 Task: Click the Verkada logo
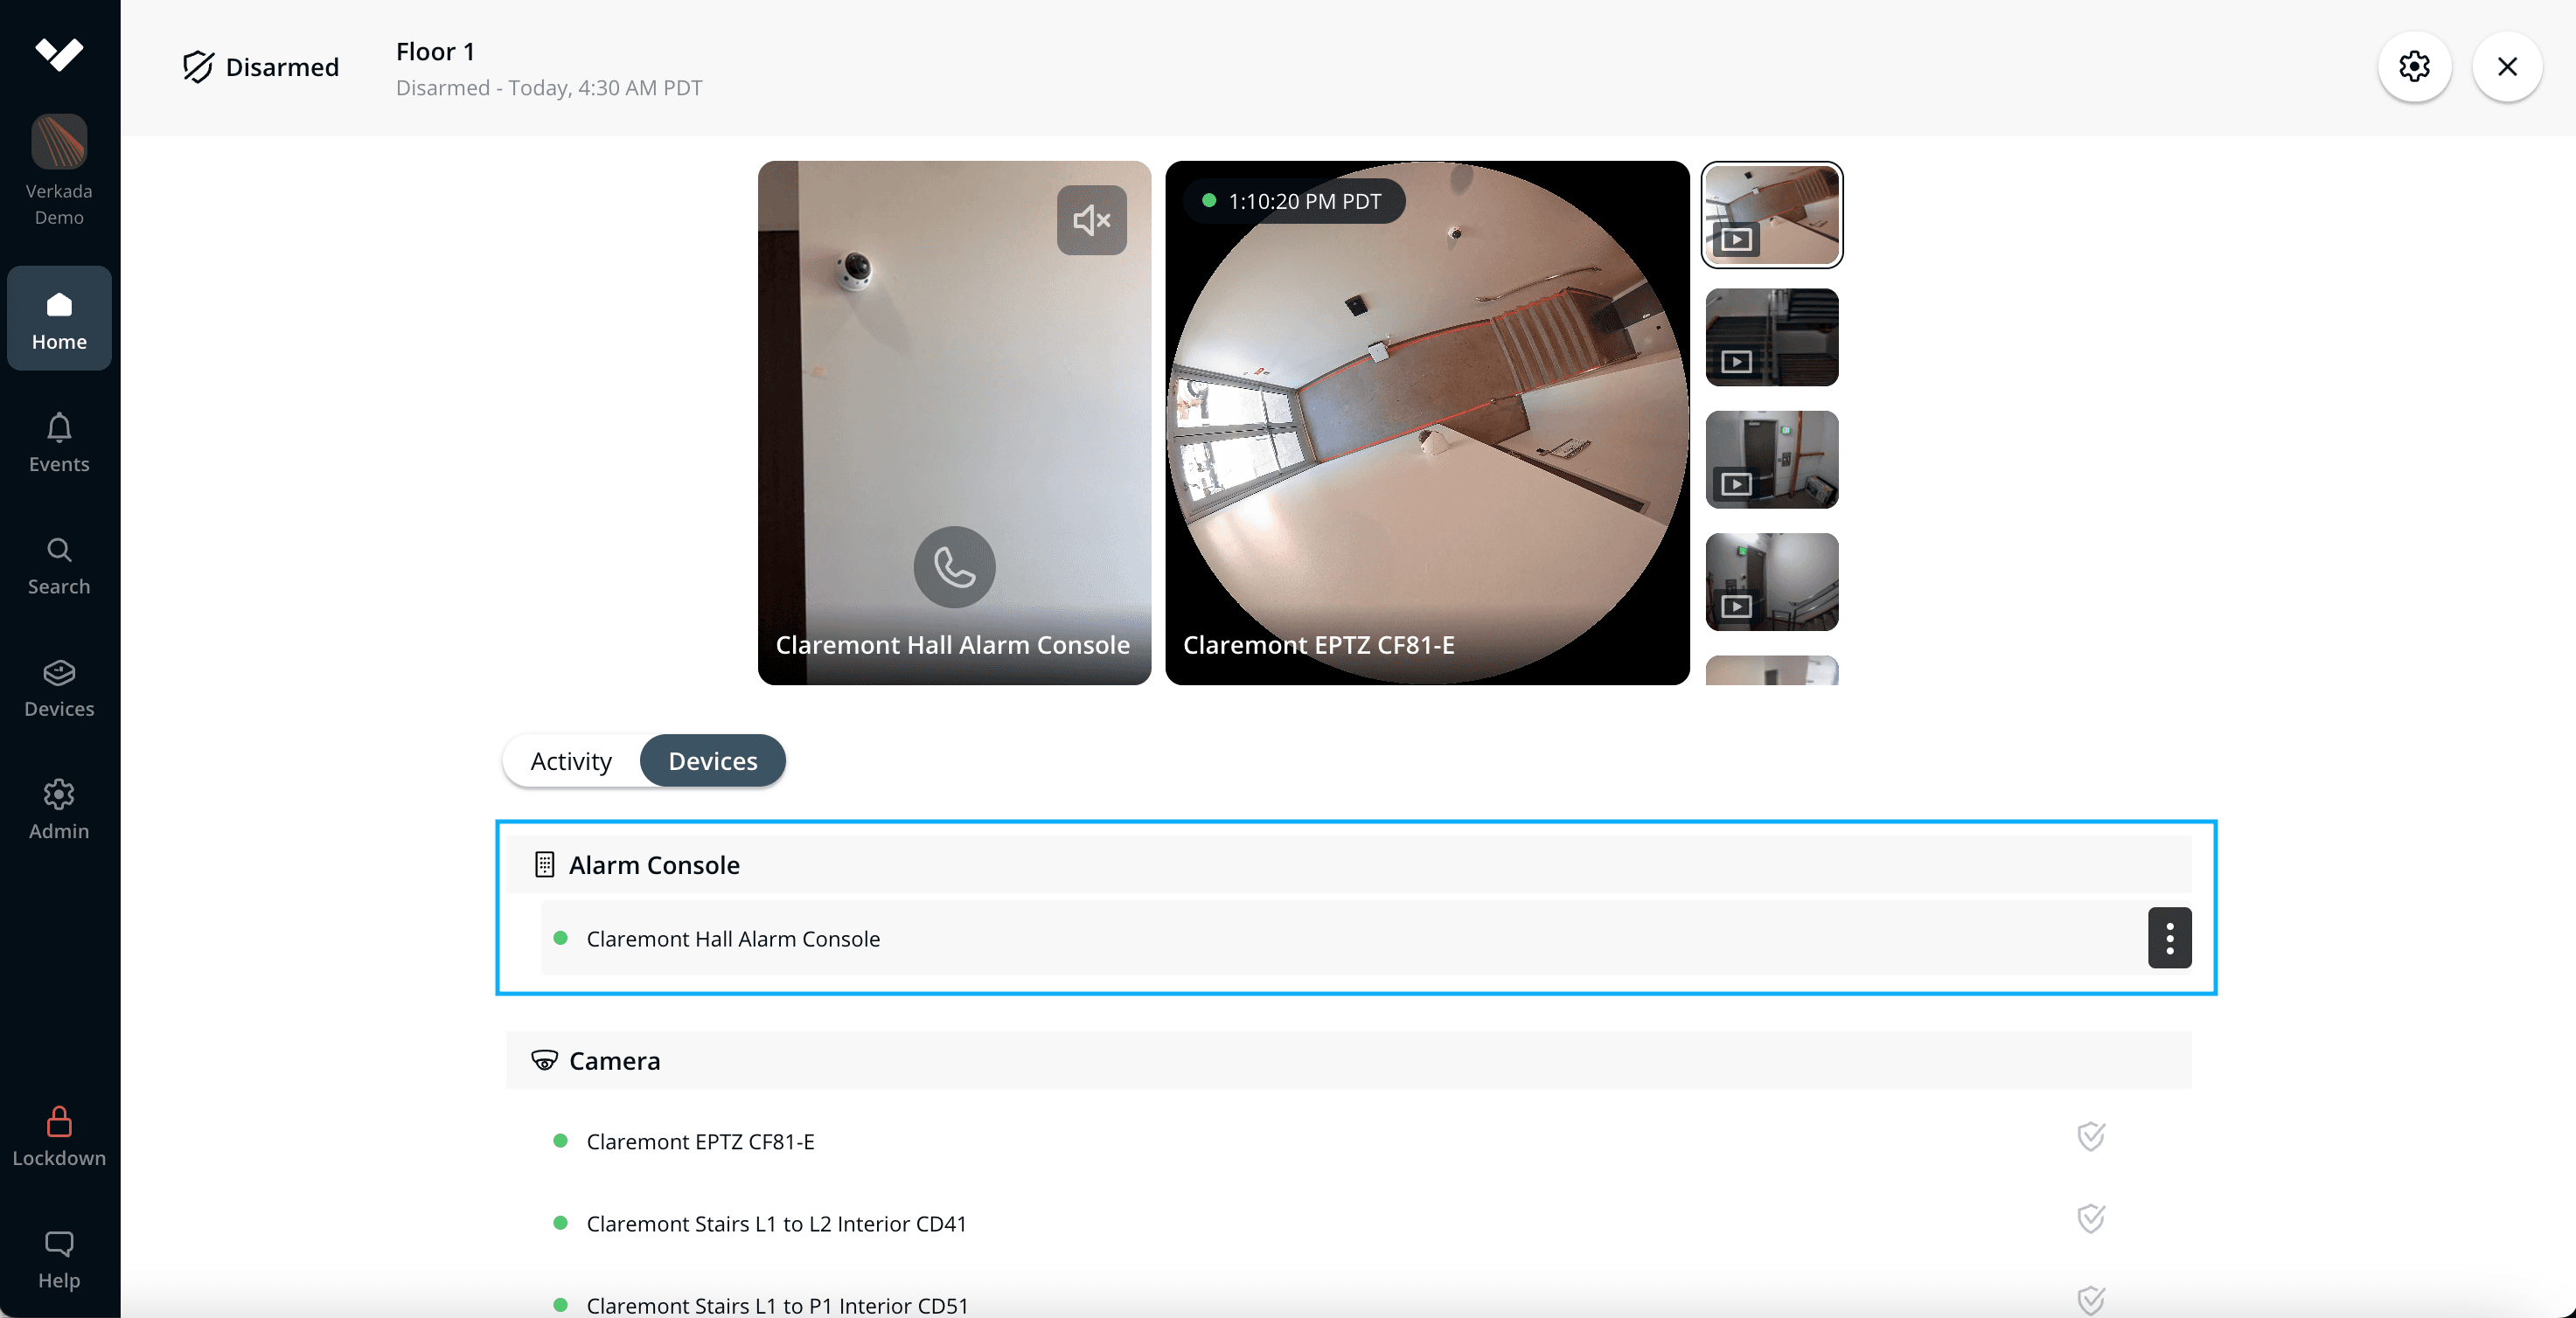click(59, 53)
